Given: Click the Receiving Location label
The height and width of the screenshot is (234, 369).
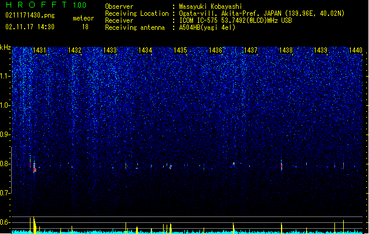Looking at the screenshot, I should 137,13.
